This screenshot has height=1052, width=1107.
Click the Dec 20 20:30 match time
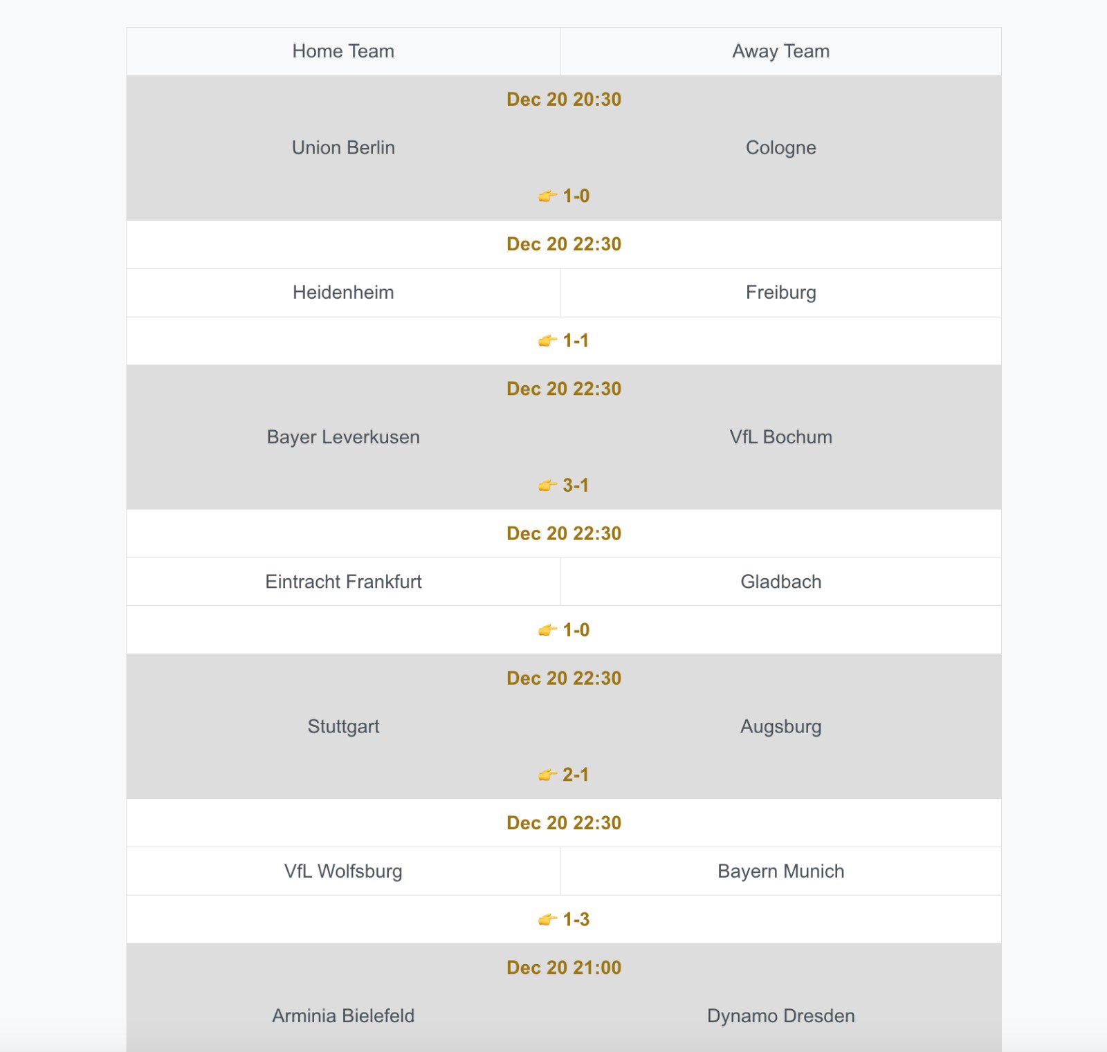coord(564,100)
